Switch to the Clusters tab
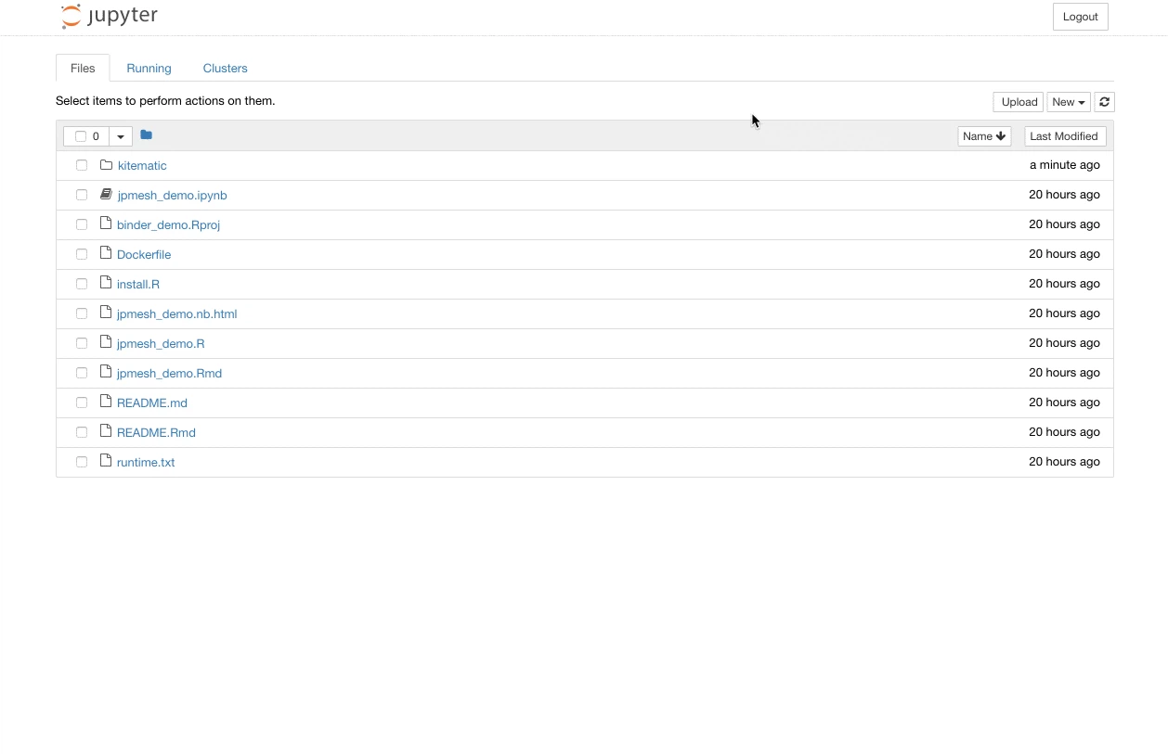Viewport: 1168px width, 754px height. (x=225, y=68)
